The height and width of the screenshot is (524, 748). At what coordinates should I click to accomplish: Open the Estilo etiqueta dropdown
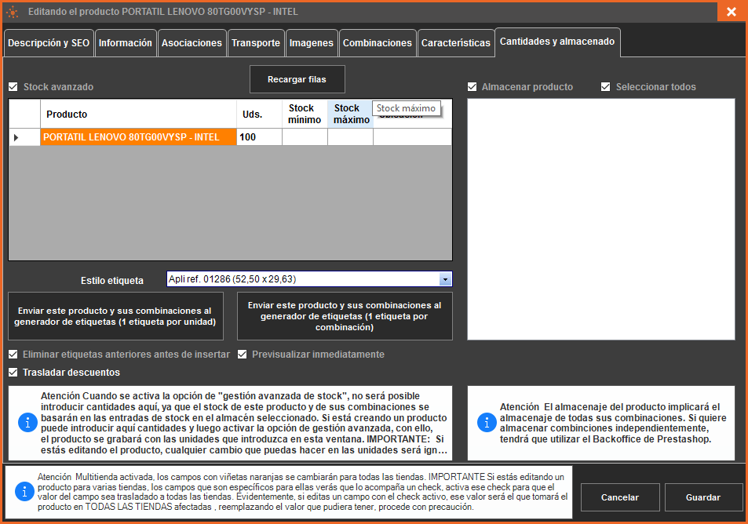(x=445, y=279)
